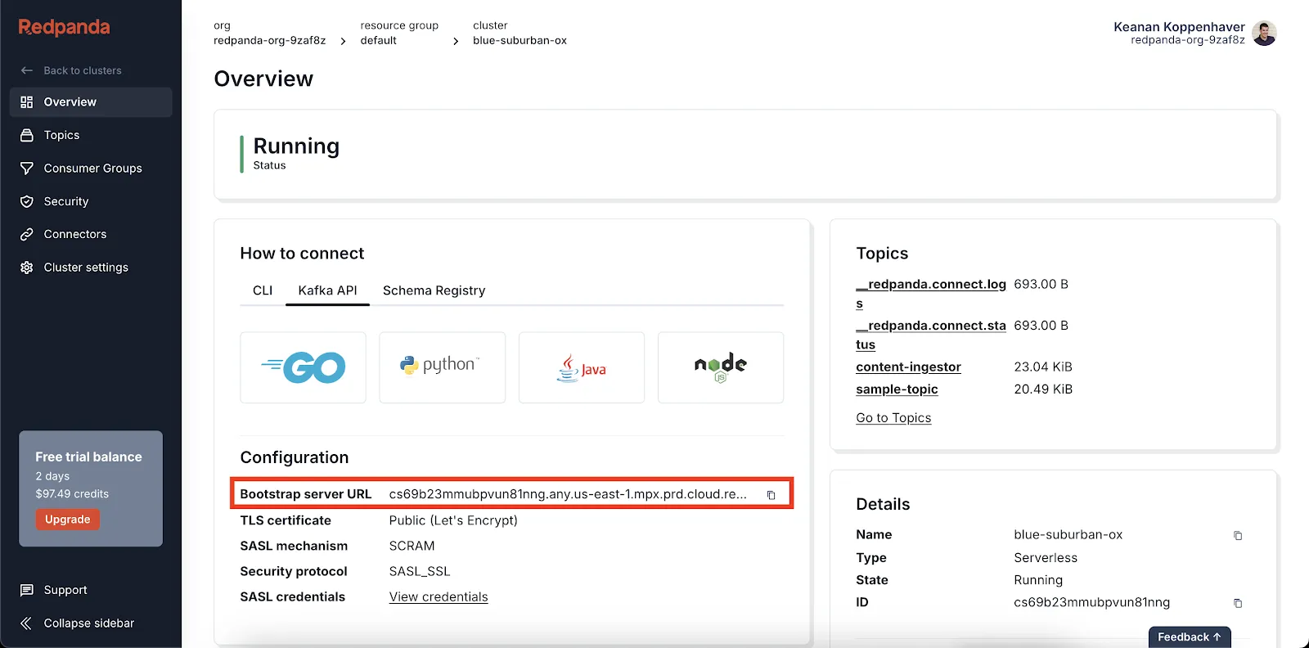Click the SCRAM mechanism value
The width and height of the screenshot is (1309, 648).
(x=412, y=546)
